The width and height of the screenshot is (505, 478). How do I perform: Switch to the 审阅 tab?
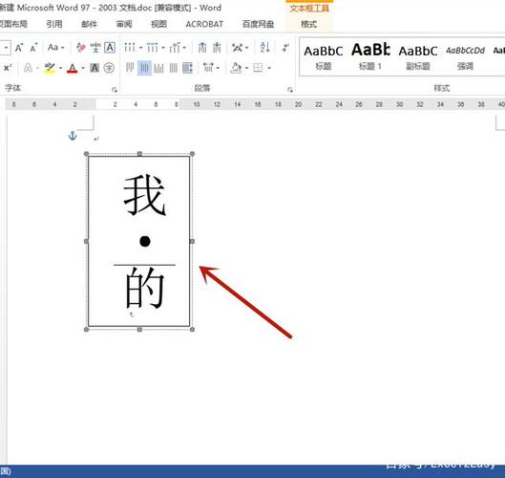[x=124, y=24]
